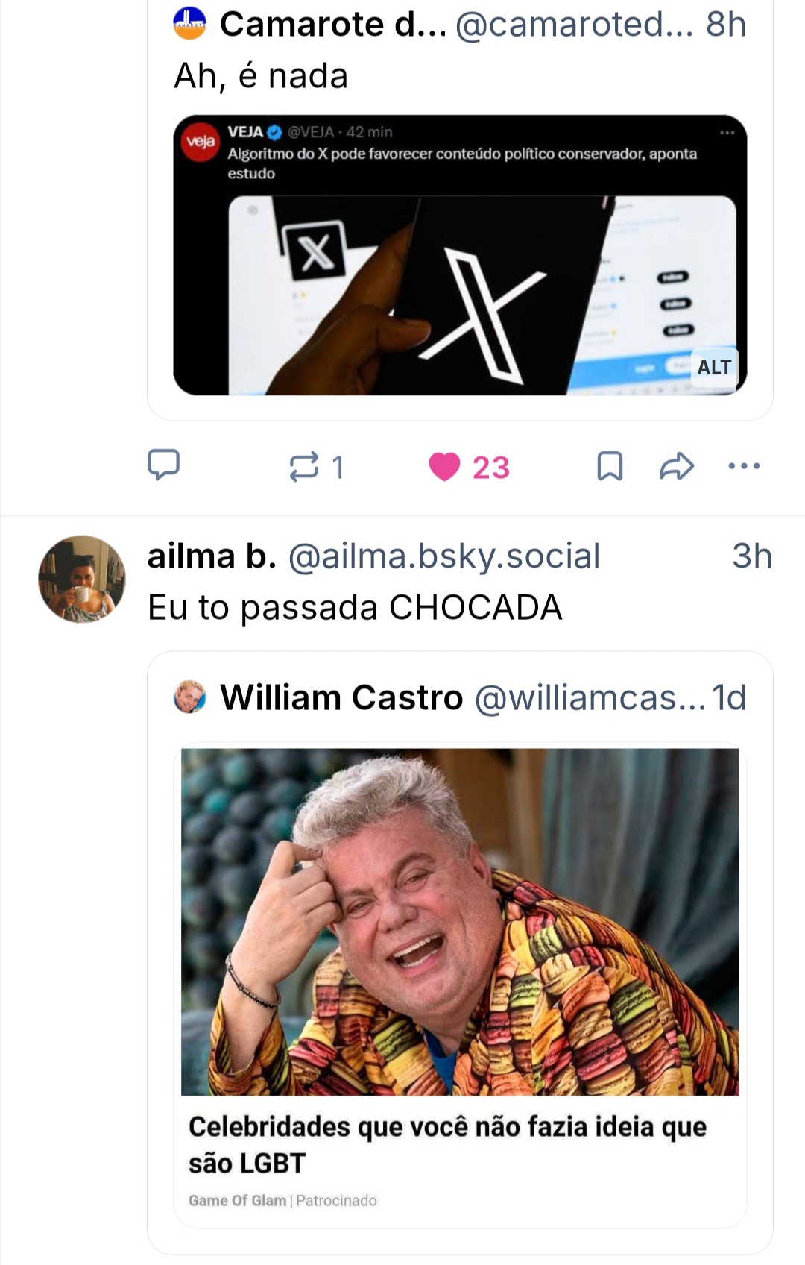805x1265 pixels.
Task: Open the "Eu to passada CHOCADA" post
Action: (x=355, y=607)
